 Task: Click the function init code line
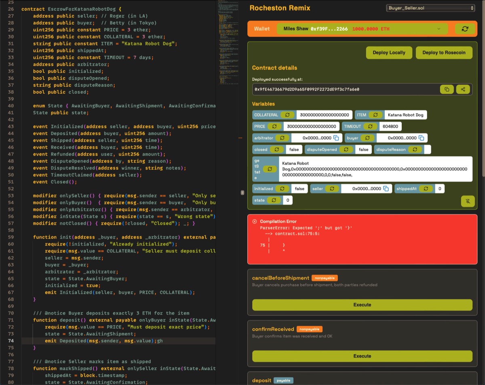point(124,237)
